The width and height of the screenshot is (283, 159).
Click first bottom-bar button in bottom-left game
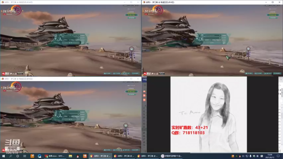[x=107, y=150]
